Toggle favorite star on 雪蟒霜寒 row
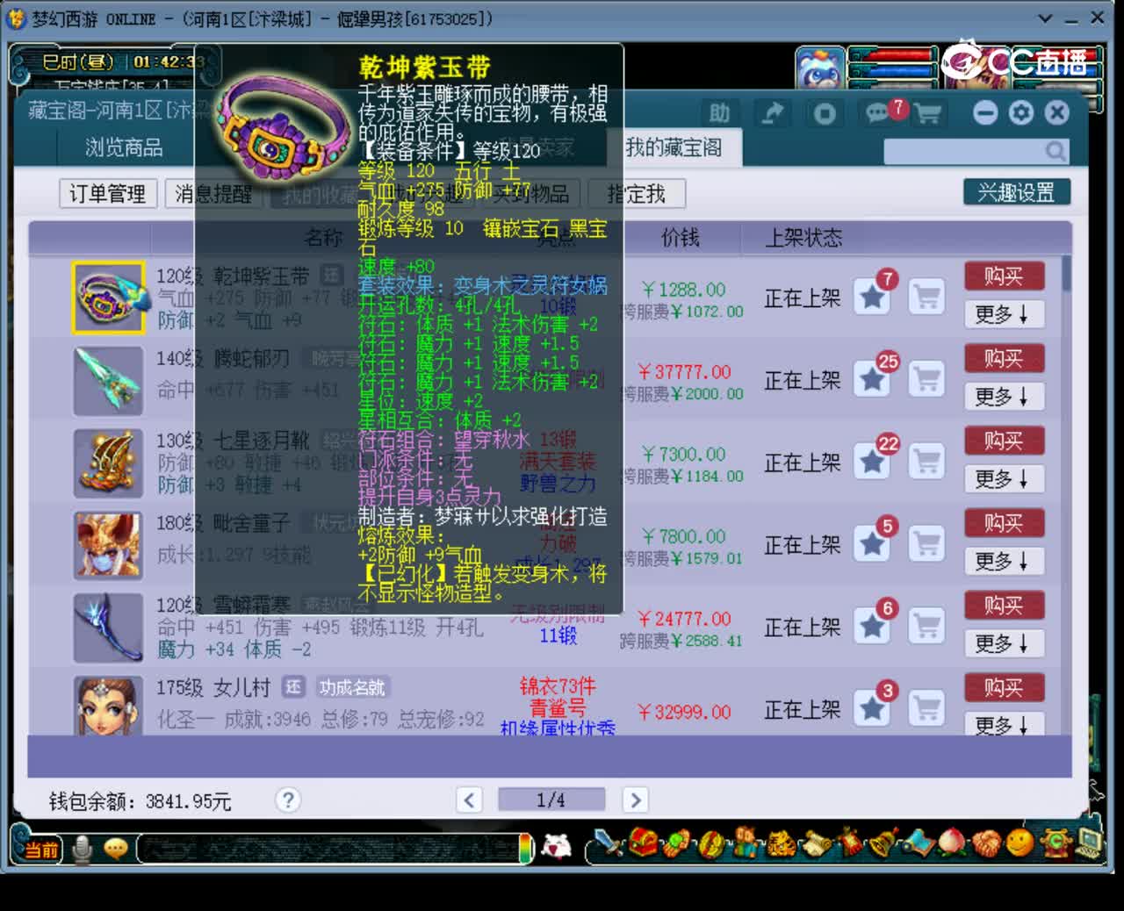Viewport: 1124px width, 911px height. click(872, 627)
